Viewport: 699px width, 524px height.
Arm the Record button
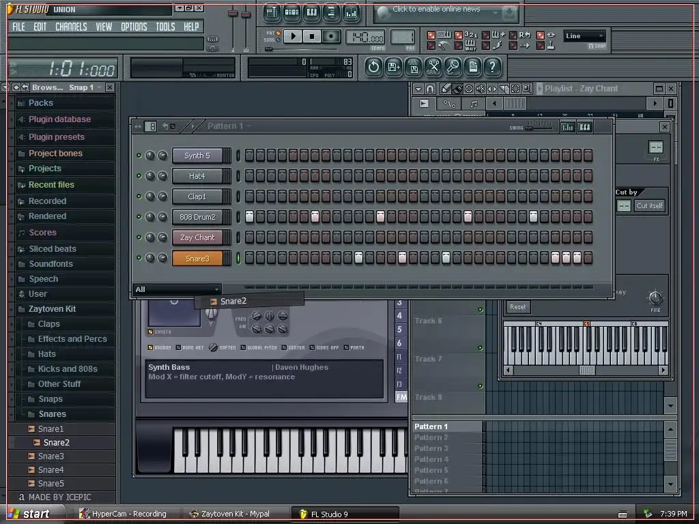click(331, 36)
